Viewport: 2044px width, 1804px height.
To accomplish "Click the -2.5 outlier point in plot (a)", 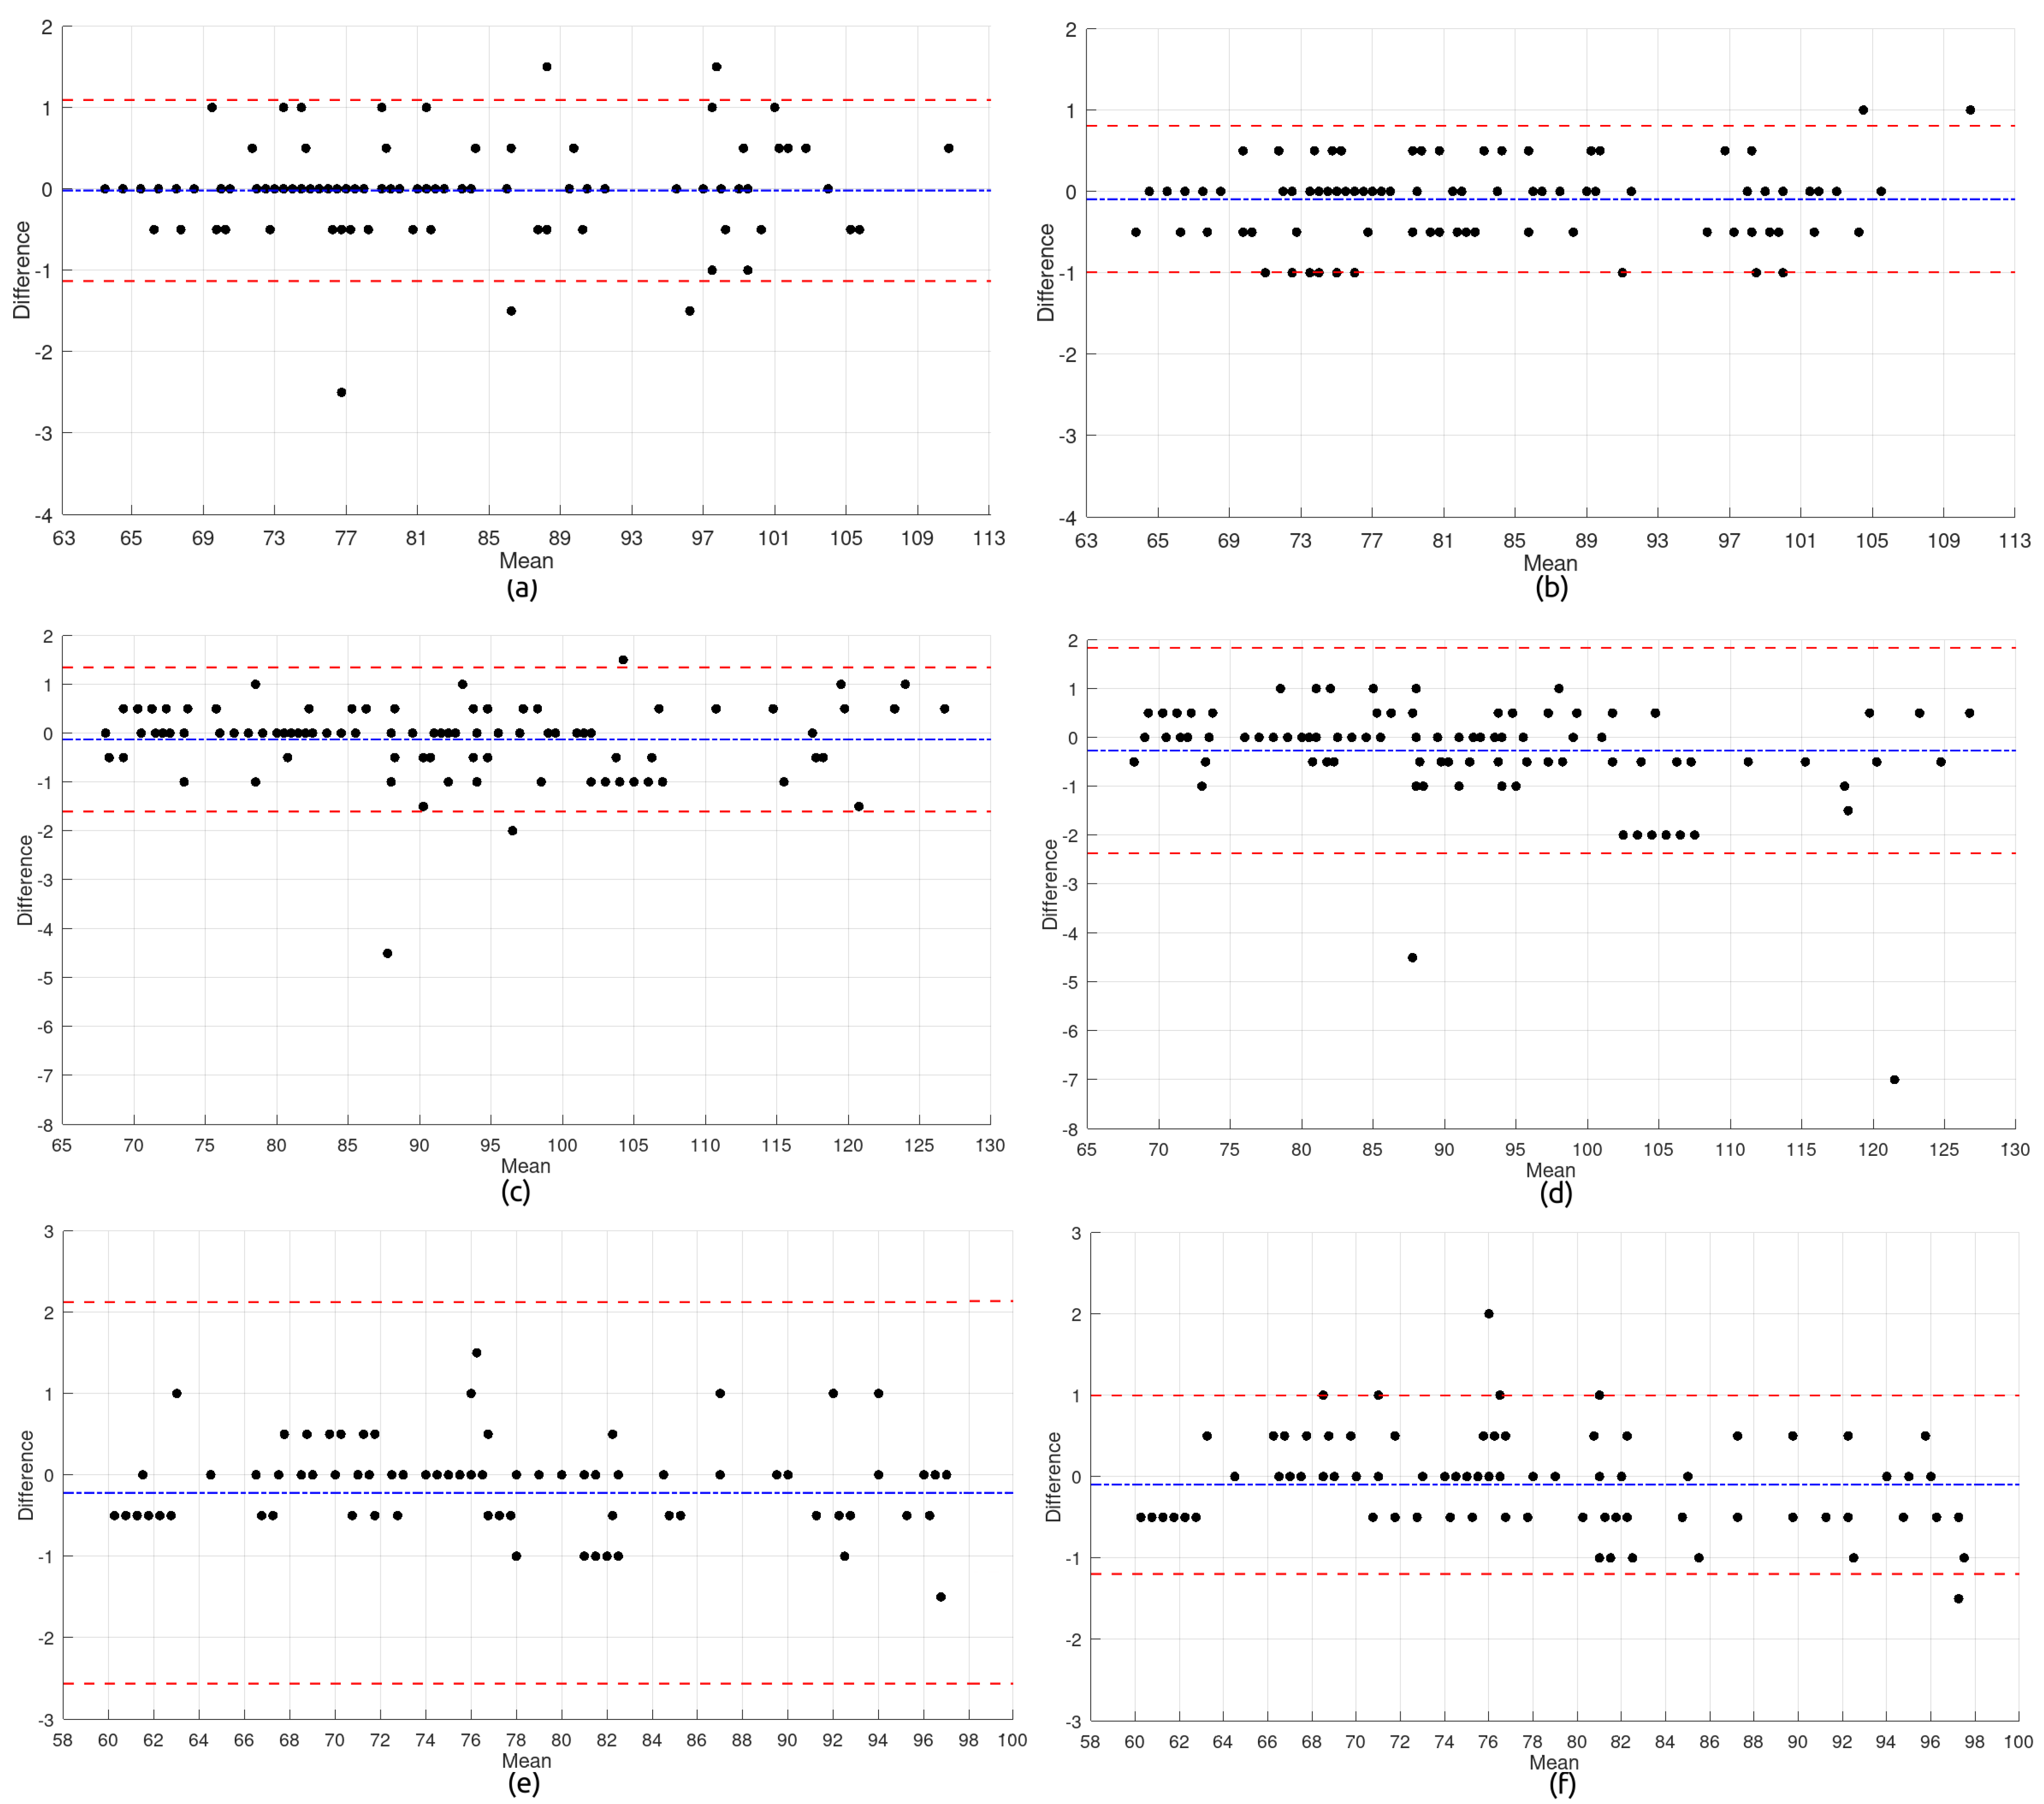I will (x=341, y=392).
